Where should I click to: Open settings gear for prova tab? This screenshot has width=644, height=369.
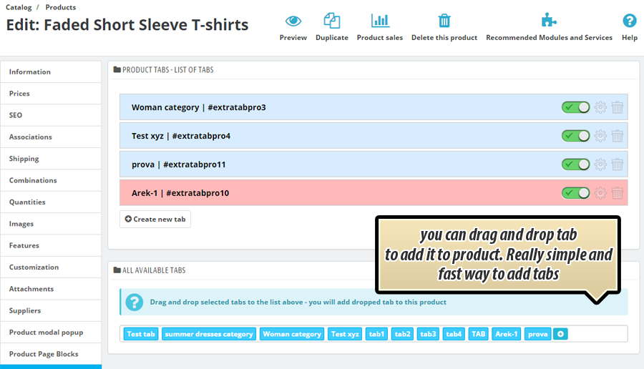pos(600,164)
